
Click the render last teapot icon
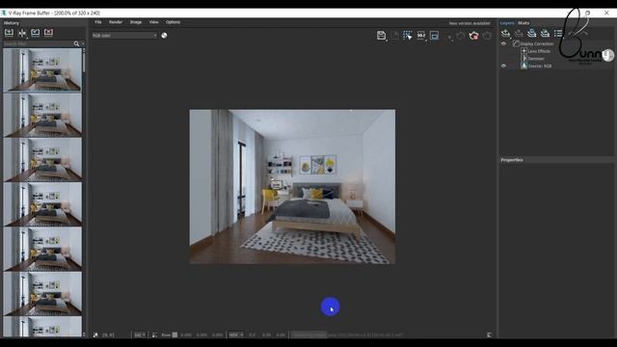click(x=487, y=36)
